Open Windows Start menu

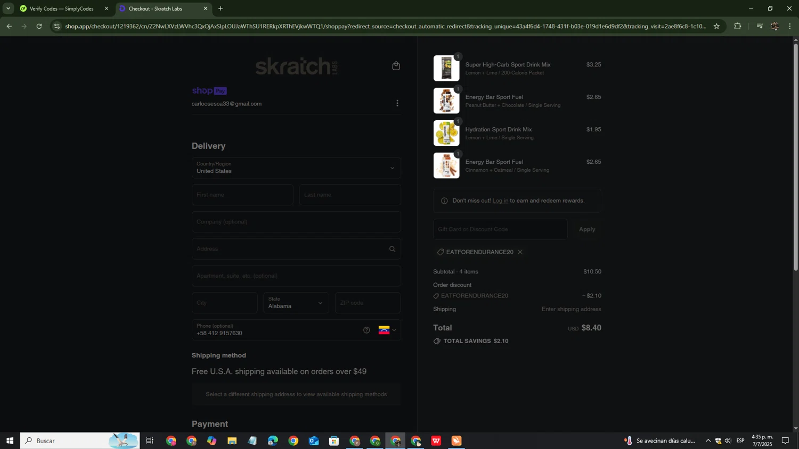click(x=10, y=440)
